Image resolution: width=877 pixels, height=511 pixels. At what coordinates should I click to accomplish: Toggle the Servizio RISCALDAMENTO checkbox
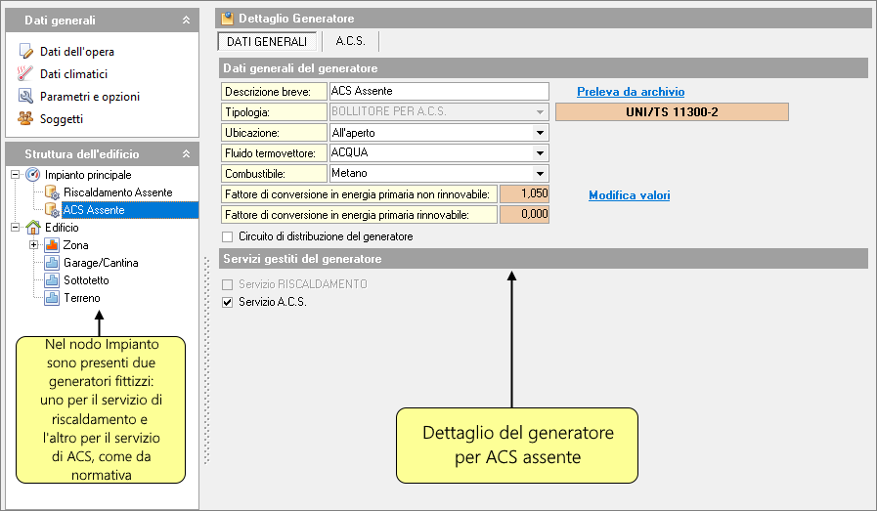pyautogui.click(x=228, y=284)
